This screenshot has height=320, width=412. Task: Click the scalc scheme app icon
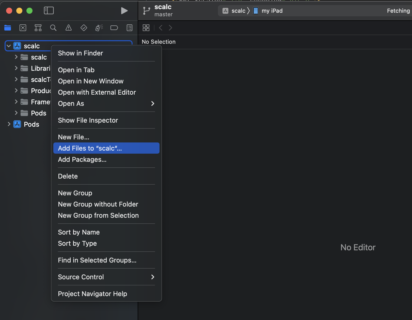pyautogui.click(x=225, y=11)
